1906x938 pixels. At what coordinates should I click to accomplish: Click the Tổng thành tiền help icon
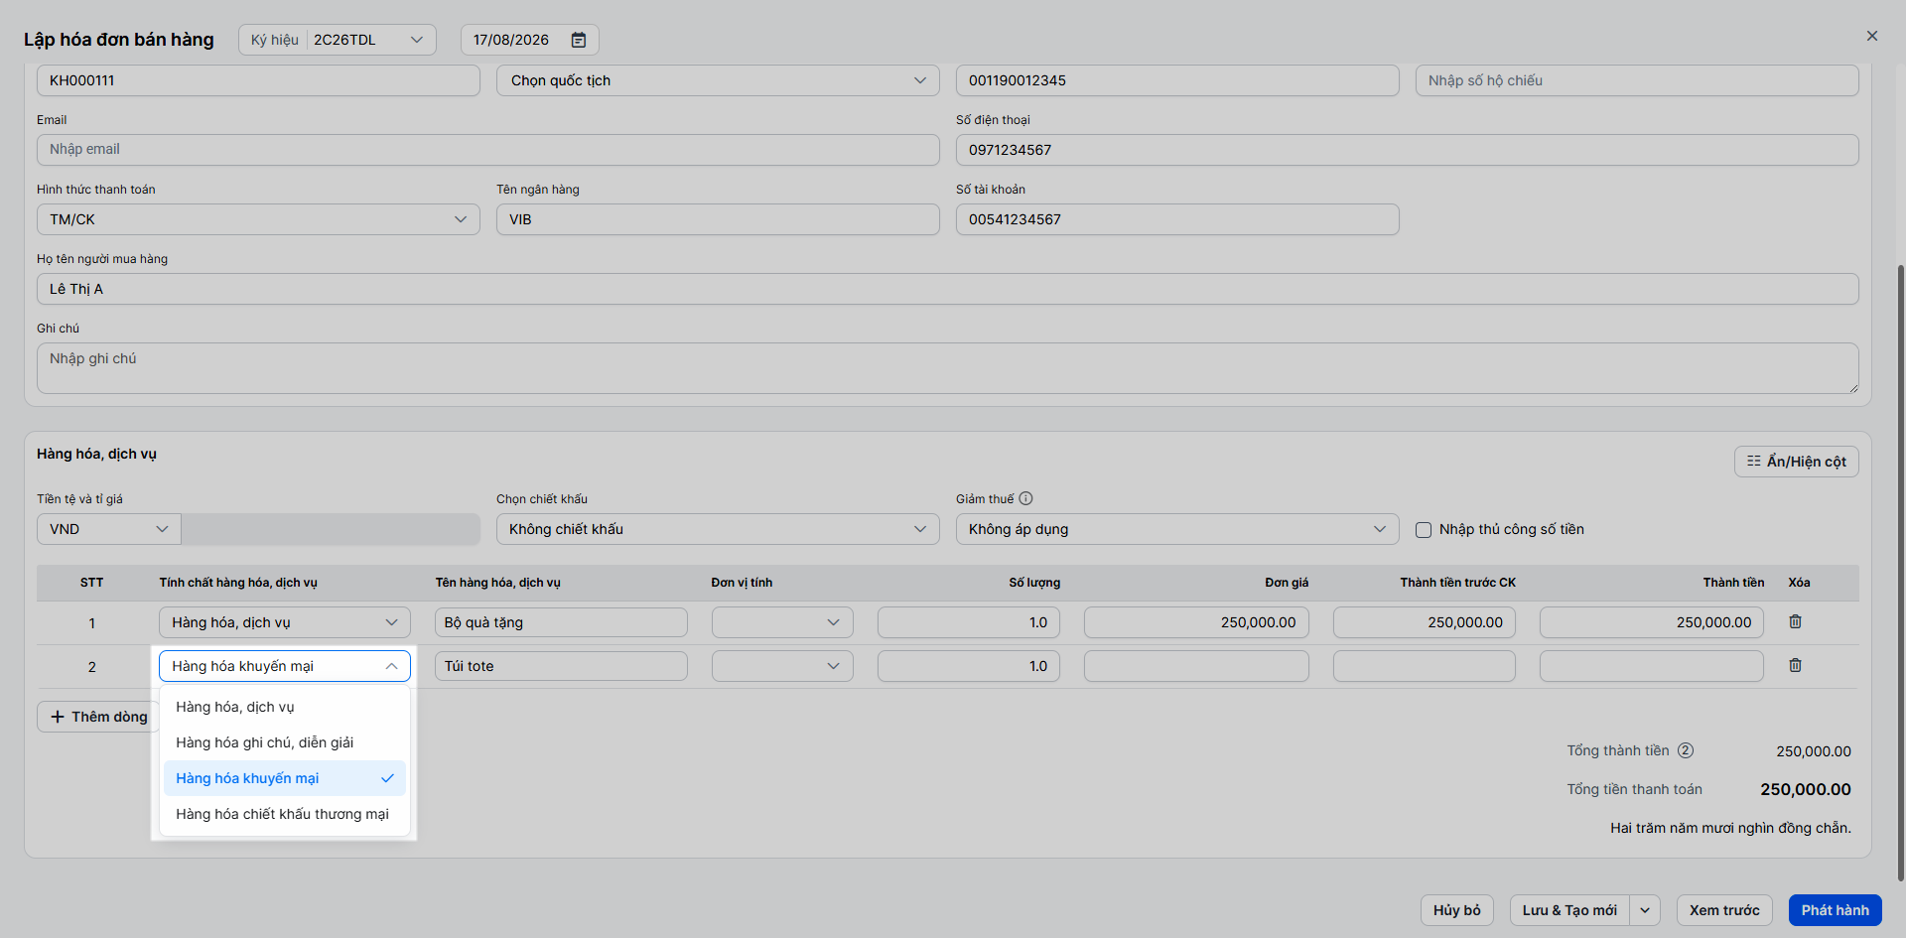pos(1685,750)
